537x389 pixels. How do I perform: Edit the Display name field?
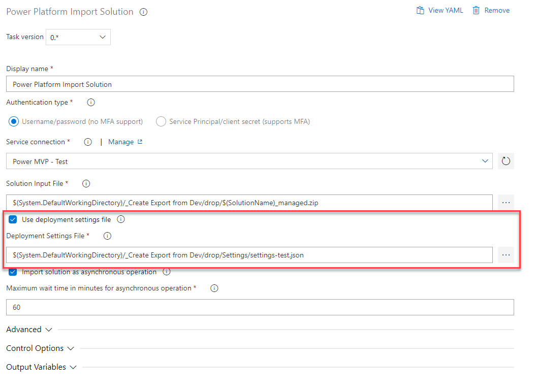pyautogui.click(x=260, y=84)
